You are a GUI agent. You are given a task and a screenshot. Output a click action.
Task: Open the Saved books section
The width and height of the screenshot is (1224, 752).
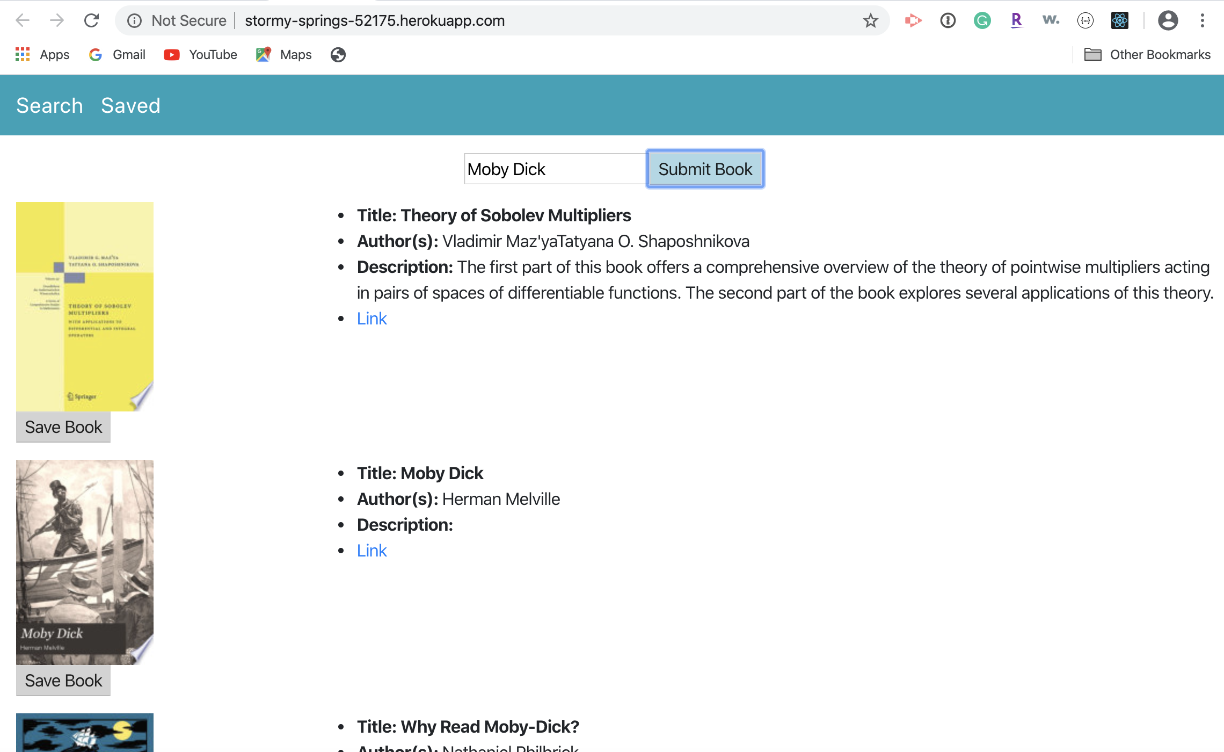point(131,105)
